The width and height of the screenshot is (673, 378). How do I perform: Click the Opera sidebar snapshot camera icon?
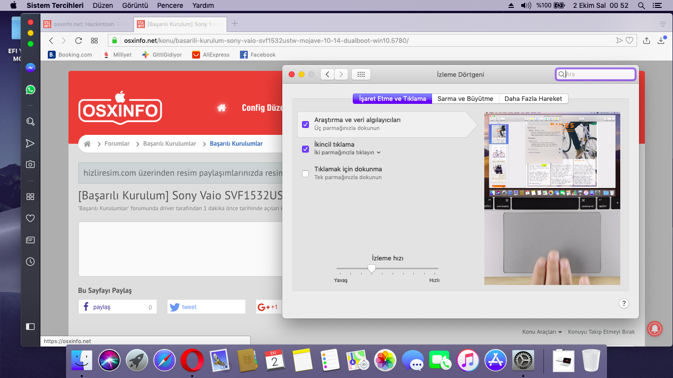pos(31,164)
